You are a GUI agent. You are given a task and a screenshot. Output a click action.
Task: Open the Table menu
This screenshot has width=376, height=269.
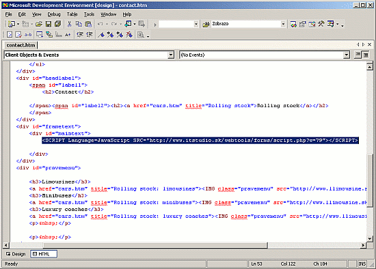coord(72,14)
